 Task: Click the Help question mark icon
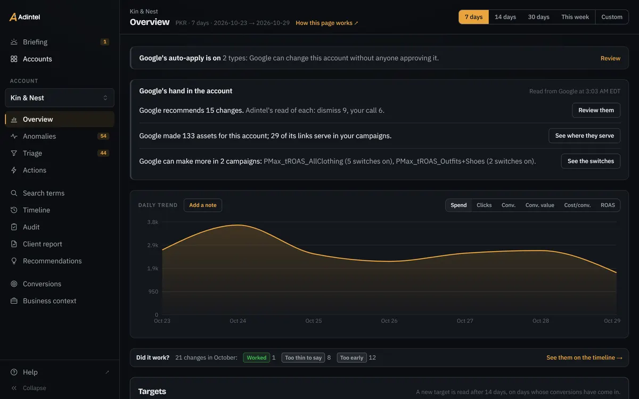[14, 372]
